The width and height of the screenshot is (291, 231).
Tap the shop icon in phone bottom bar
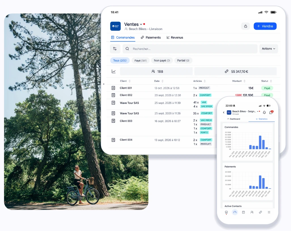pyautogui.click(x=226, y=212)
